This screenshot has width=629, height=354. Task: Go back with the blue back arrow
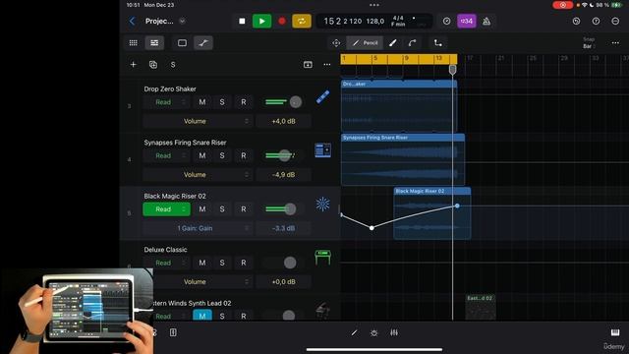tap(132, 21)
